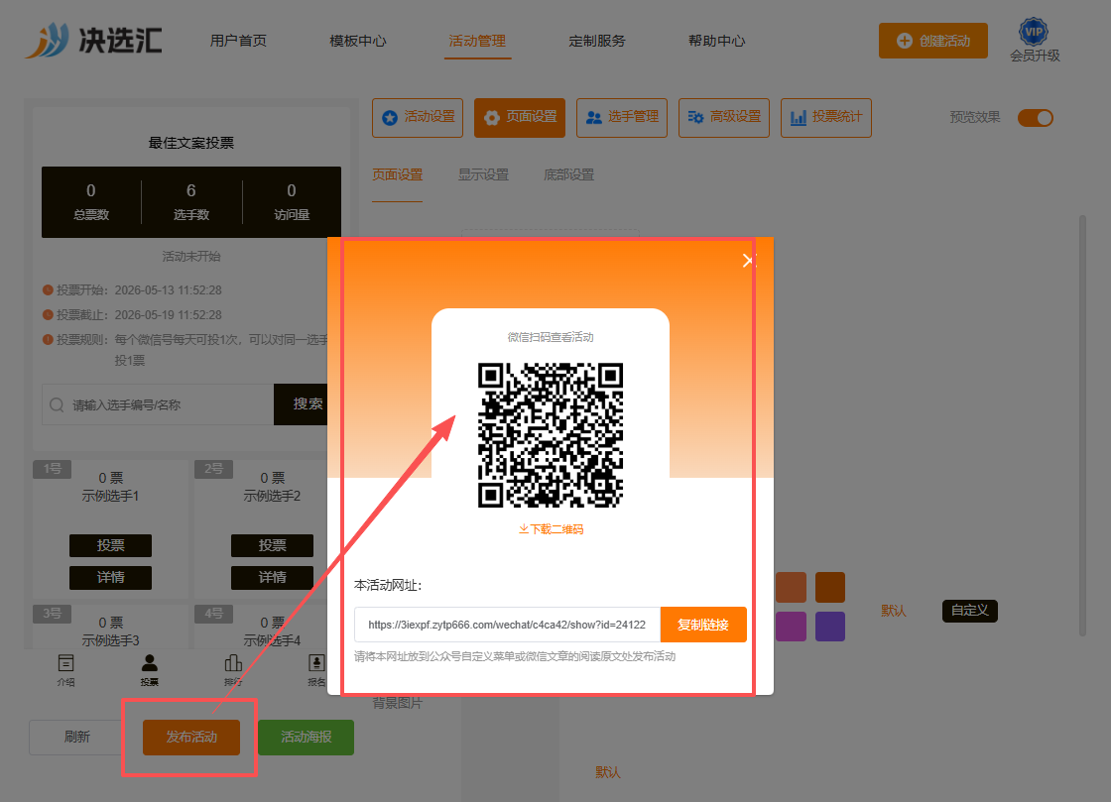Vote for 示例选手2

(272, 546)
